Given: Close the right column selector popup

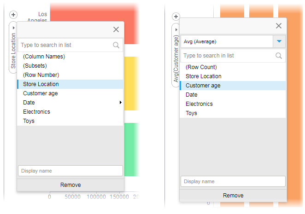Looking at the screenshot, I should pyautogui.click(x=279, y=26).
